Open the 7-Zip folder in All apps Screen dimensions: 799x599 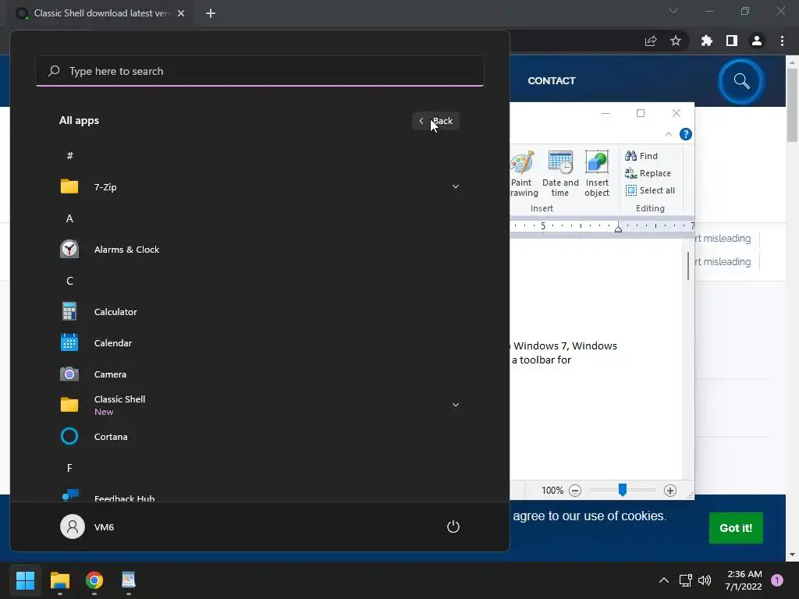260,187
